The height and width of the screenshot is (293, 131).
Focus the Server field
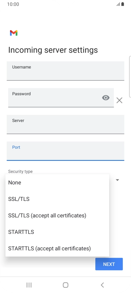[x=65, y=124]
